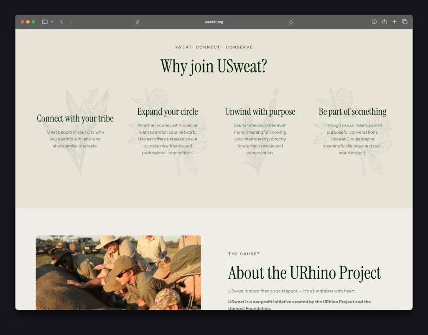This screenshot has width=428, height=335.
Task: Open the rhino rescue team photo
Action: point(118,272)
